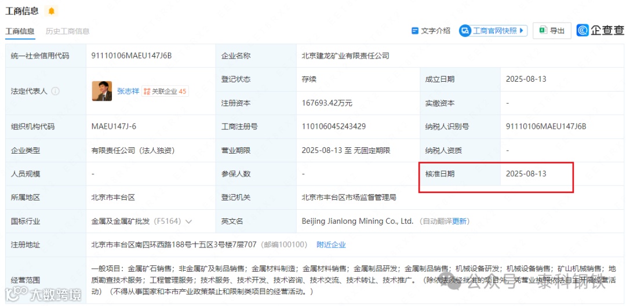Click registration status 存续
The height and width of the screenshot is (306, 626).
click(309, 79)
